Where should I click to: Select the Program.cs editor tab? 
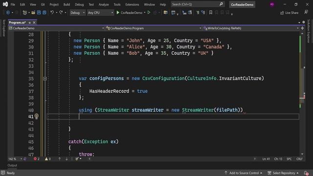(x=17, y=22)
